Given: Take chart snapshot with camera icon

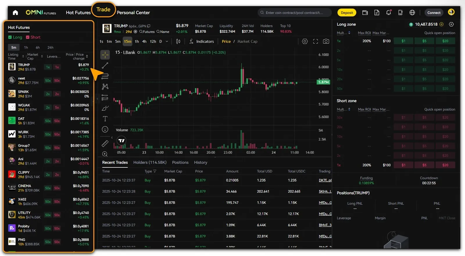Looking at the screenshot, I should coord(326,41).
